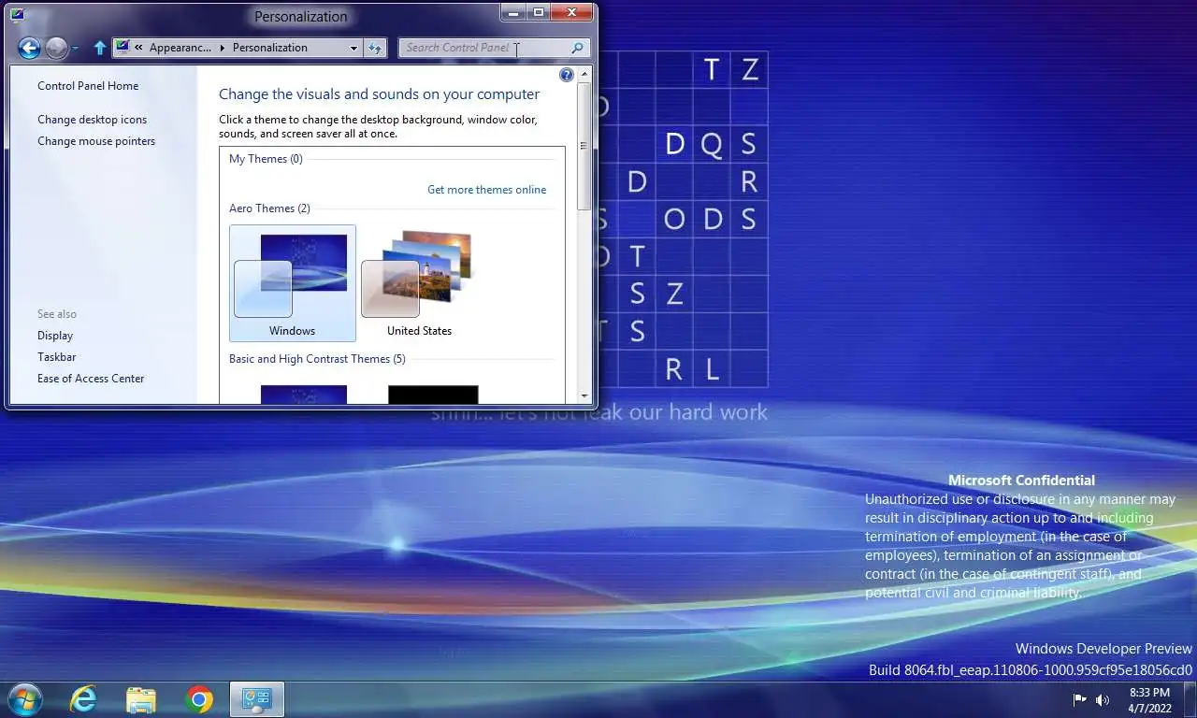Image resolution: width=1197 pixels, height=718 pixels.
Task: Open File Explorer from the taskbar
Action: [x=141, y=699]
